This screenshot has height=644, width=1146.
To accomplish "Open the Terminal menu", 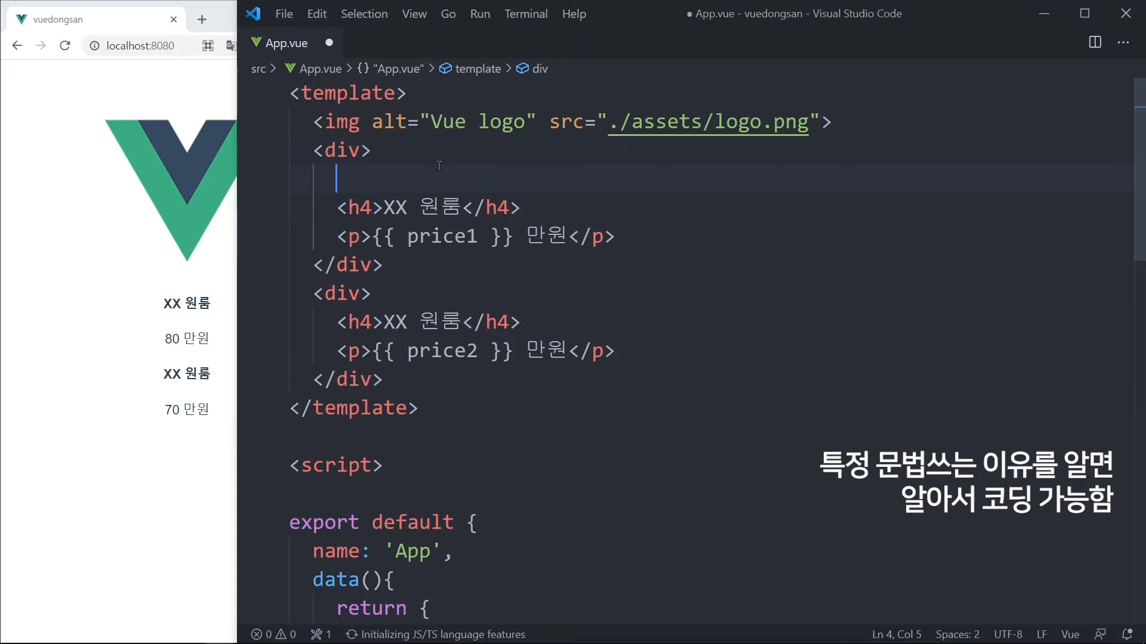I will [525, 14].
